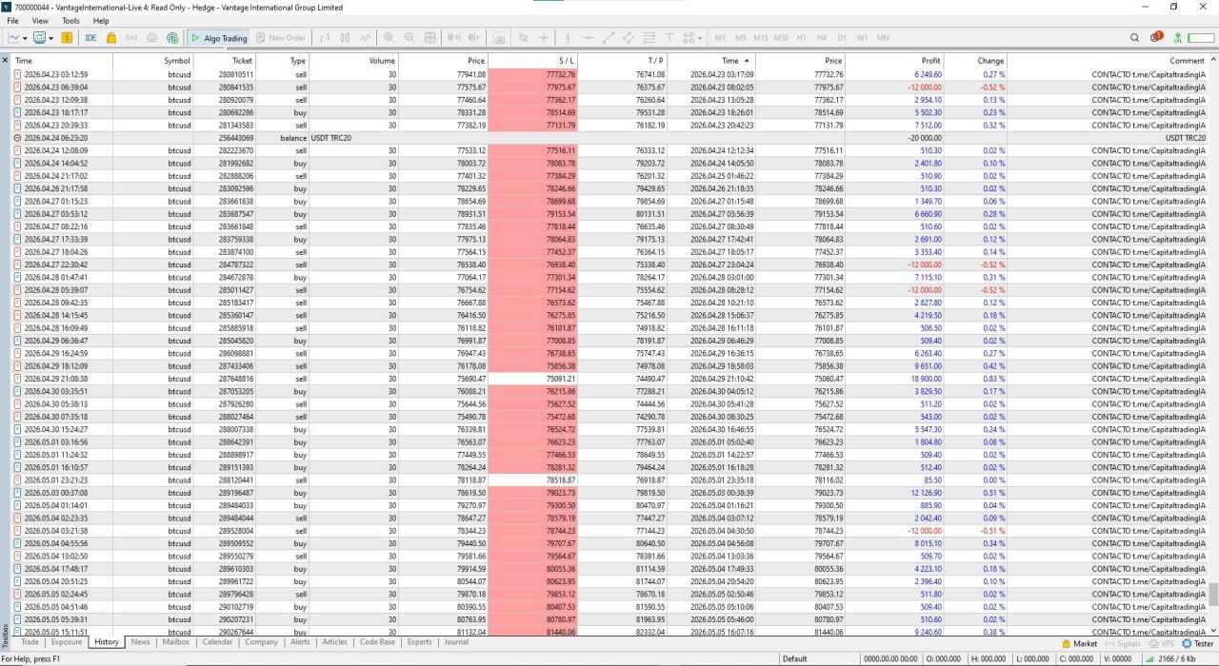This screenshot has width=1219, height=666.
Task: Open the Tools menu
Action: (x=71, y=20)
